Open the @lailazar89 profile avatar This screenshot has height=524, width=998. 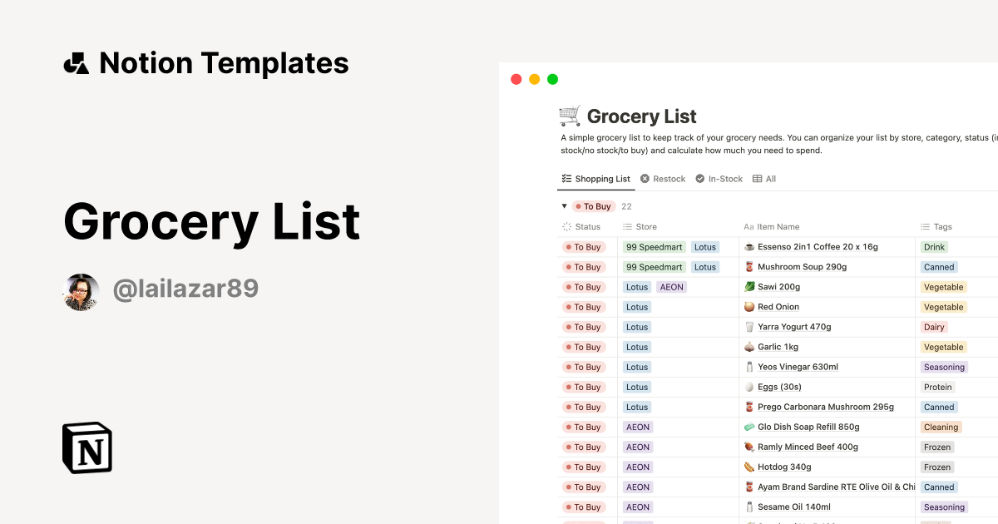click(x=82, y=291)
